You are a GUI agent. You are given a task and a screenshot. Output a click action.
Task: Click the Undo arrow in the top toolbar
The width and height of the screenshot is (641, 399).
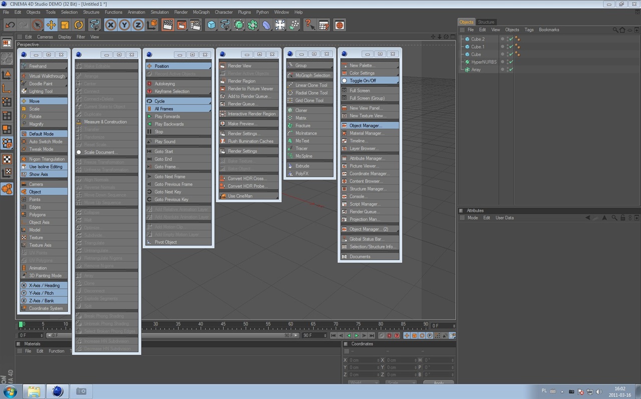10,25
